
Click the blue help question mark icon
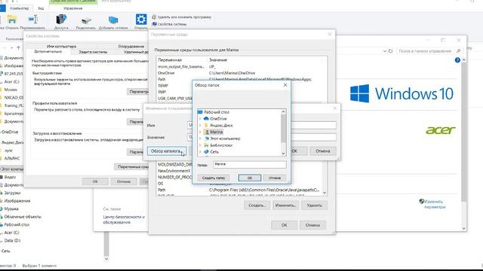coord(457,60)
